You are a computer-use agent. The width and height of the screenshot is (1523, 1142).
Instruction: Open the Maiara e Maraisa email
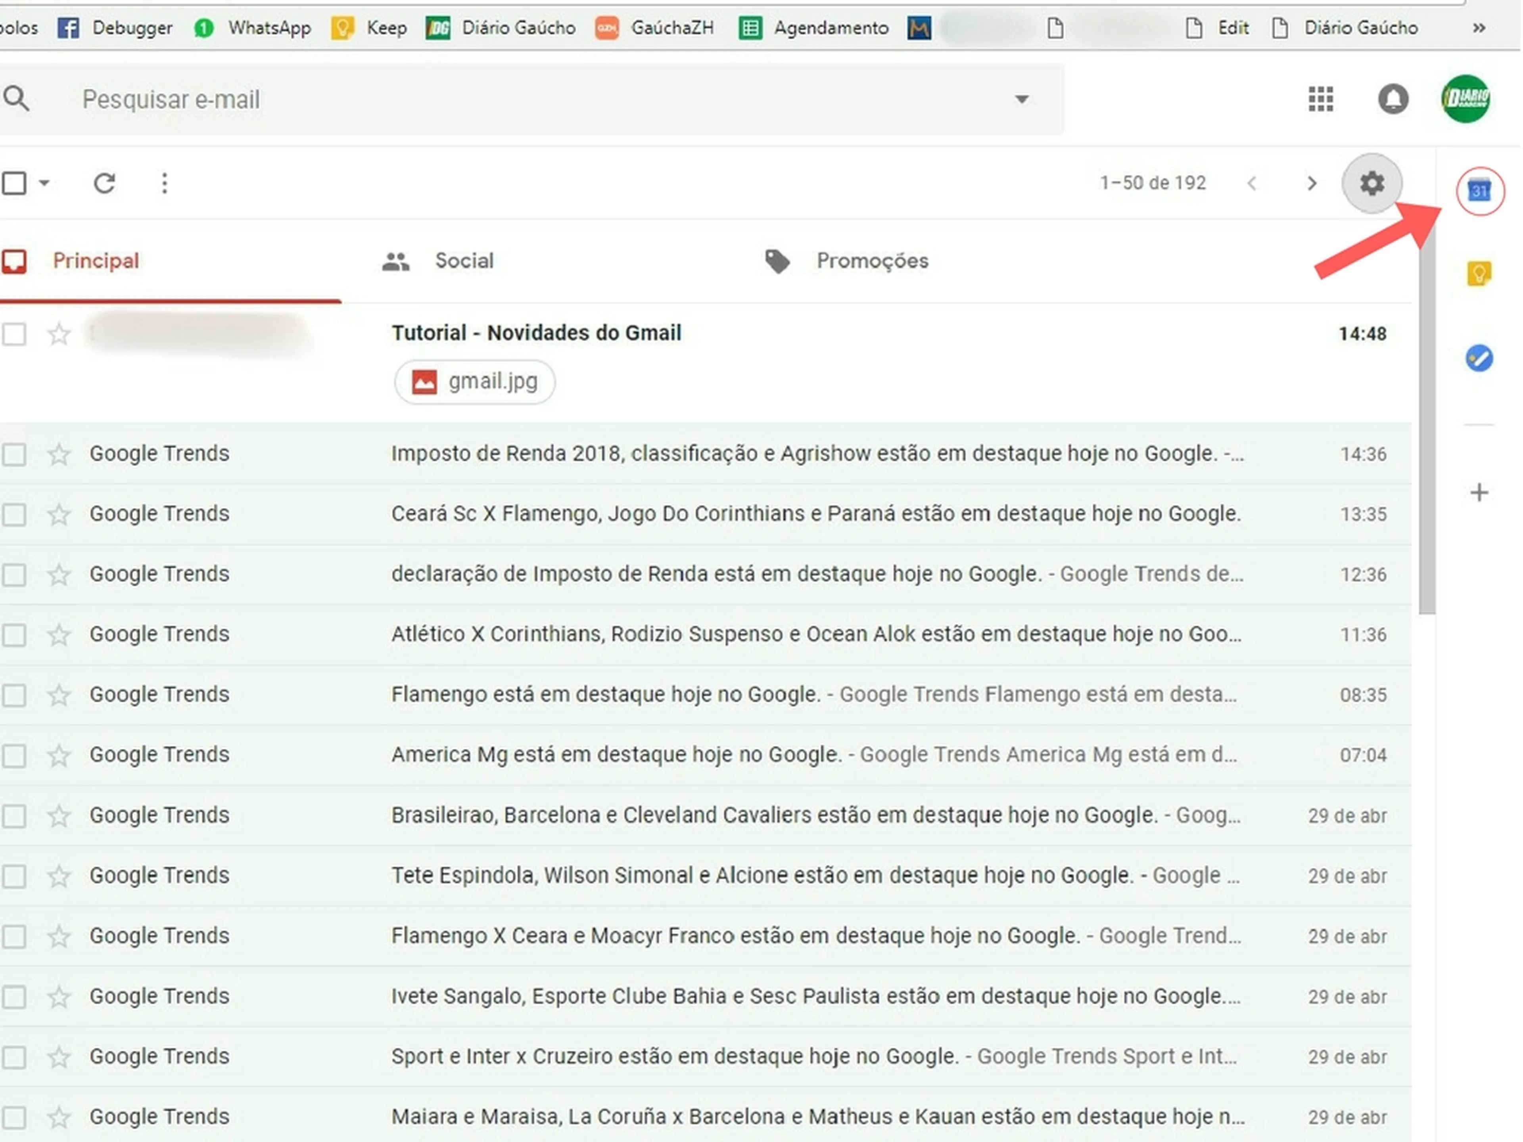706,1117
